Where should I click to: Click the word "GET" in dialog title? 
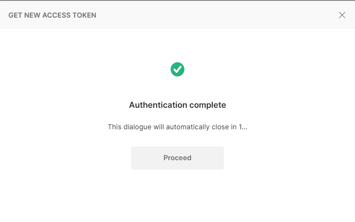[x=15, y=15]
